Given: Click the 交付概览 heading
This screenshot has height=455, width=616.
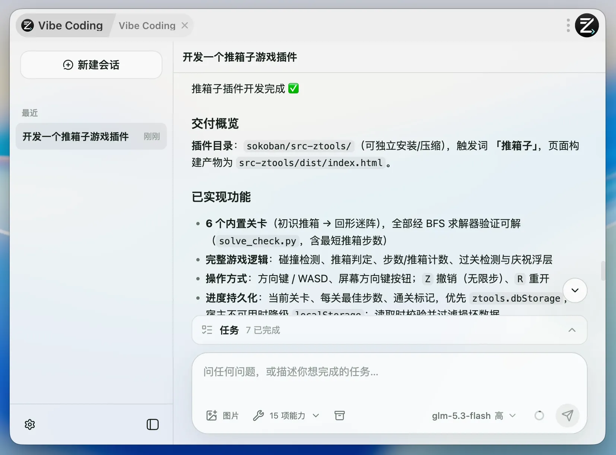Looking at the screenshot, I should pos(215,124).
